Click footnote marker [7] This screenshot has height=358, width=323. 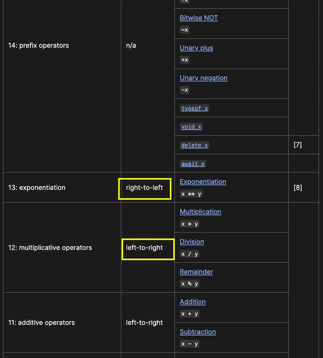pos(298,145)
